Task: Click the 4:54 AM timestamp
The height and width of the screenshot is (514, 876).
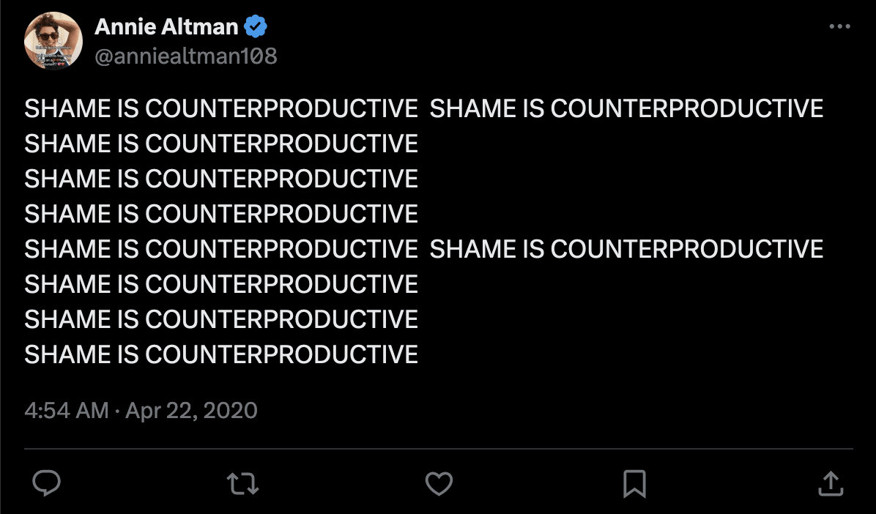Action: pos(67,411)
